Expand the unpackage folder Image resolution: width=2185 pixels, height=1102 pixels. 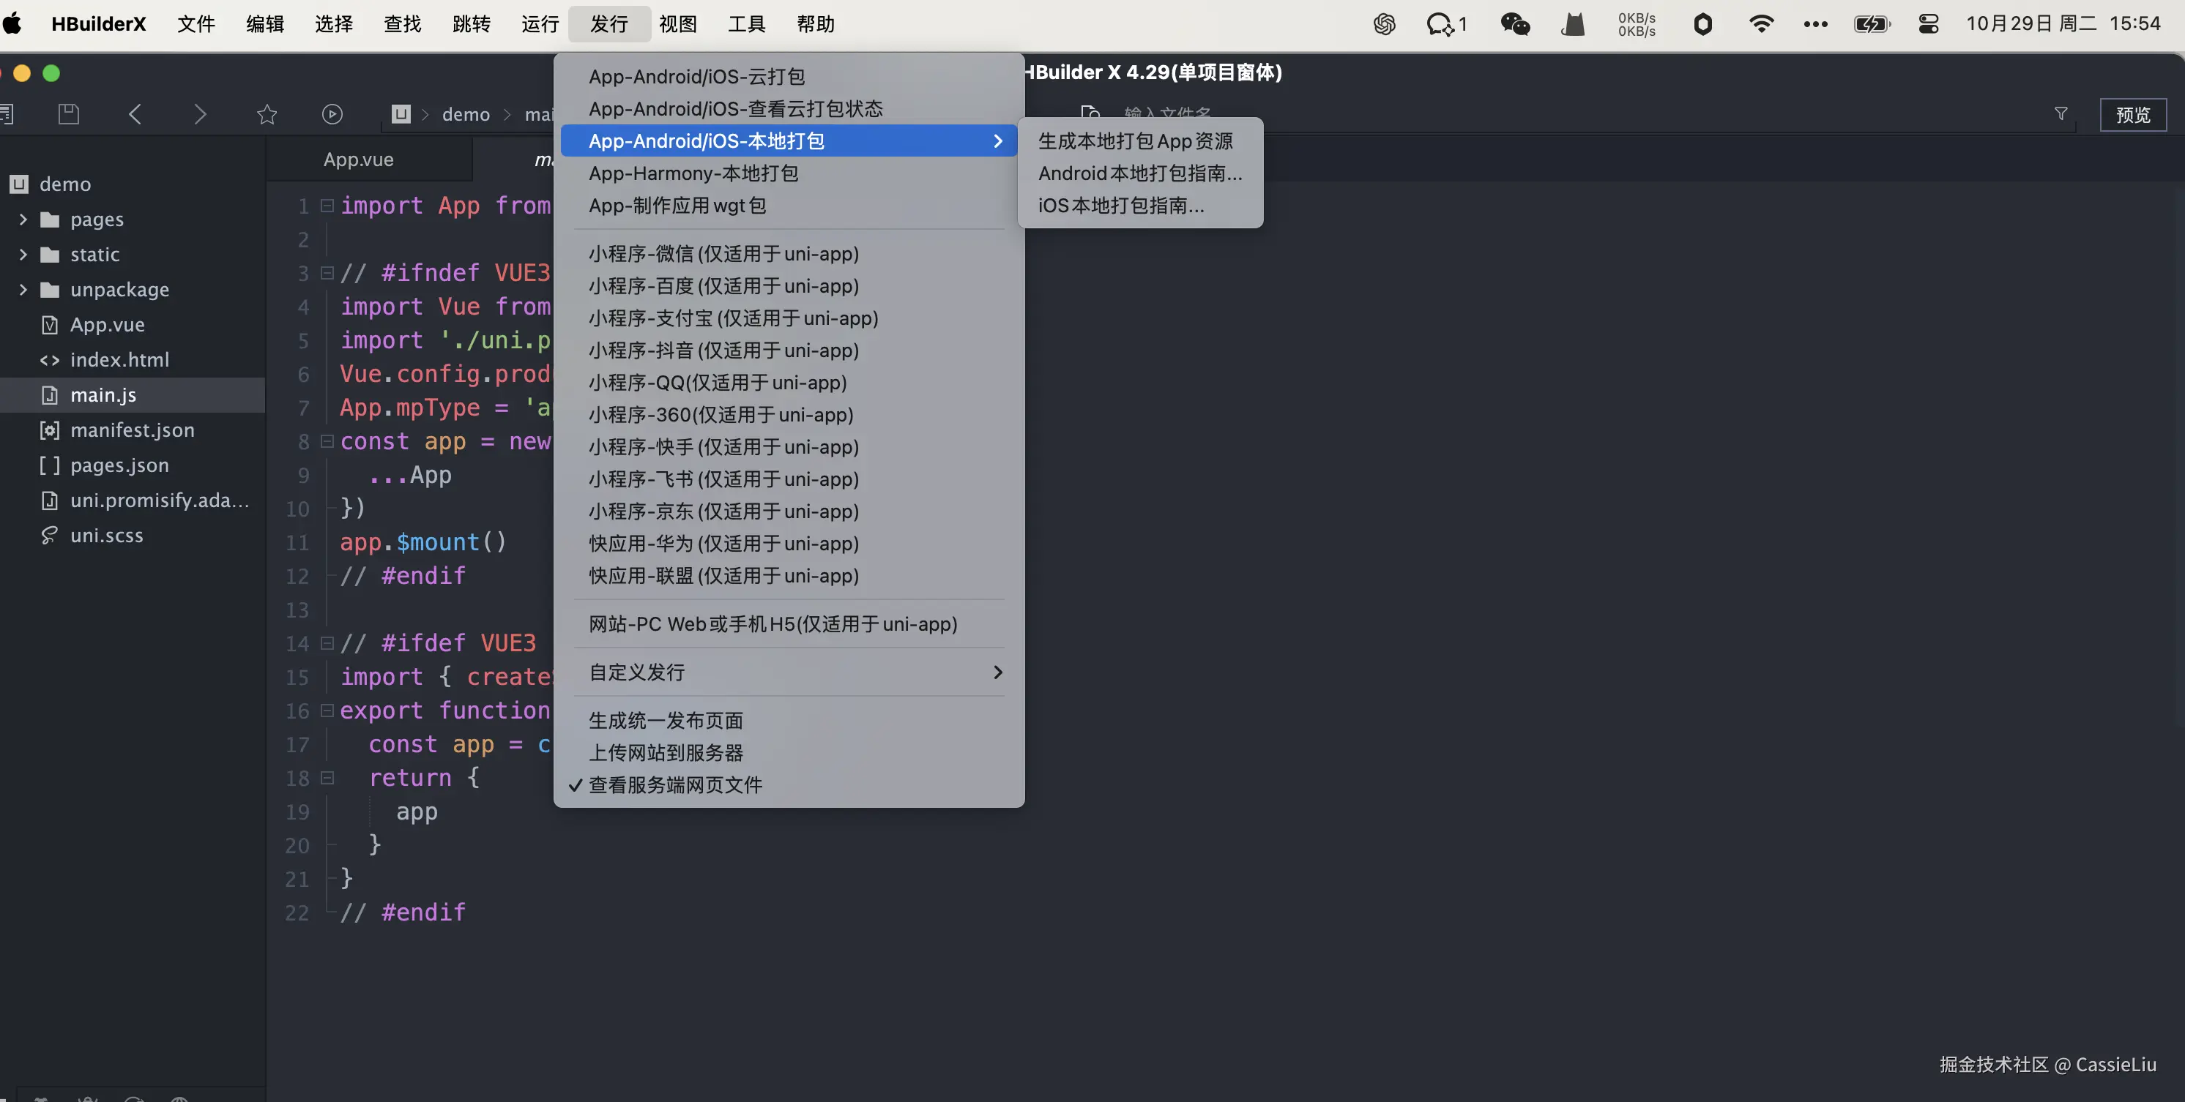pos(23,290)
